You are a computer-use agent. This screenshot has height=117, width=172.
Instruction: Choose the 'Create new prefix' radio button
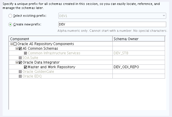pyautogui.click(x=10, y=25)
